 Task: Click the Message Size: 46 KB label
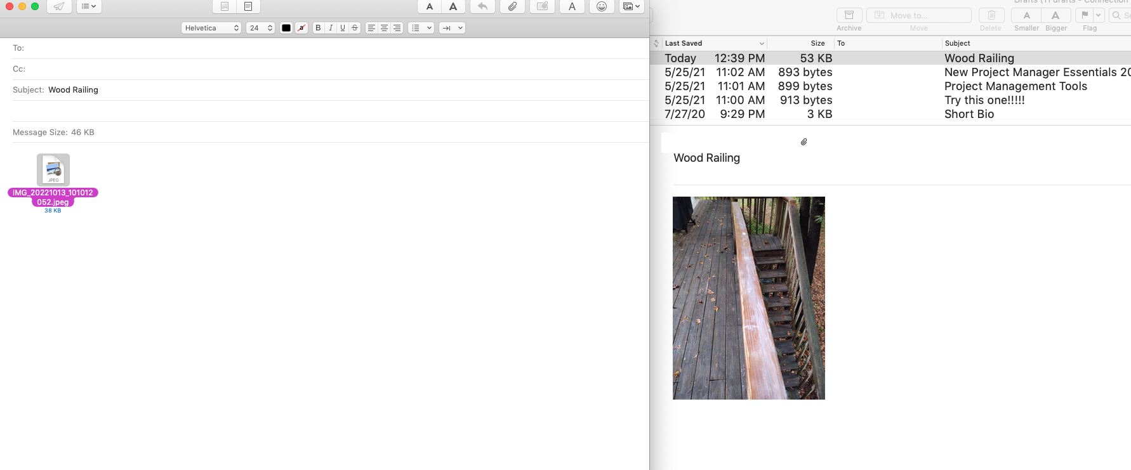click(x=53, y=133)
